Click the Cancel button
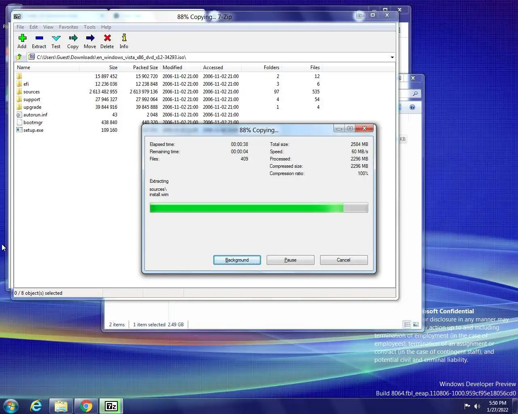This screenshot has width=518, height=414. coord(344,260)
